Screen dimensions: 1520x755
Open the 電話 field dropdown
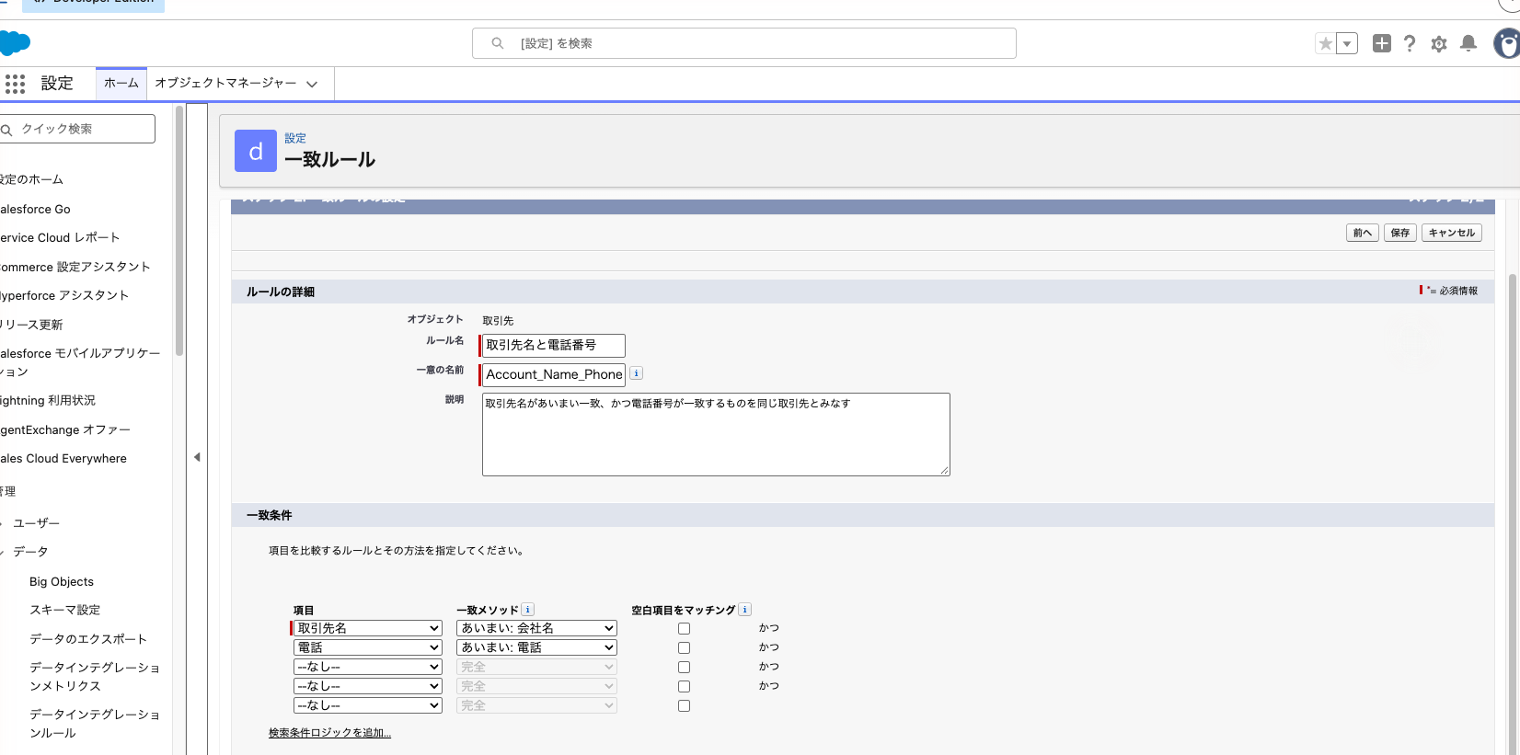click(368, 647)
